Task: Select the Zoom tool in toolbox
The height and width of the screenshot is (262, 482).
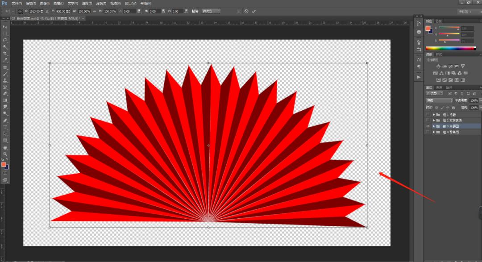Action: coord(5,154)
